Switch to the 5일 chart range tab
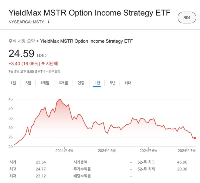200x183 pixels. [x=28, y=83]
